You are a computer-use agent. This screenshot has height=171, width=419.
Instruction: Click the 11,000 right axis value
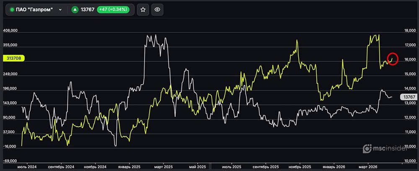[410, 132]
